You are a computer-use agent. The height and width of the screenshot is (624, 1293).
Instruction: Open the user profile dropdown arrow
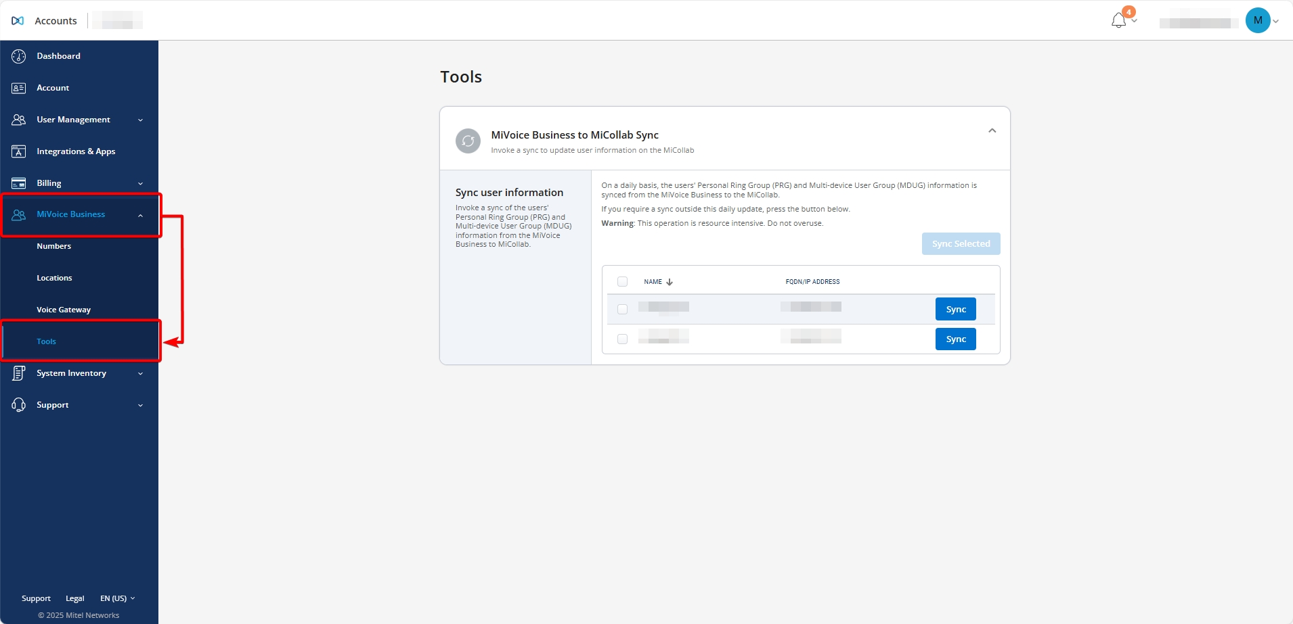(1276, 21)
